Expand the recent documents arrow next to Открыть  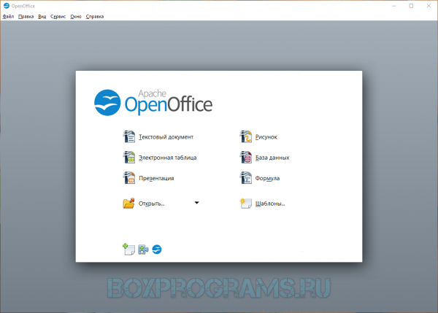click(x=196, y=203)
